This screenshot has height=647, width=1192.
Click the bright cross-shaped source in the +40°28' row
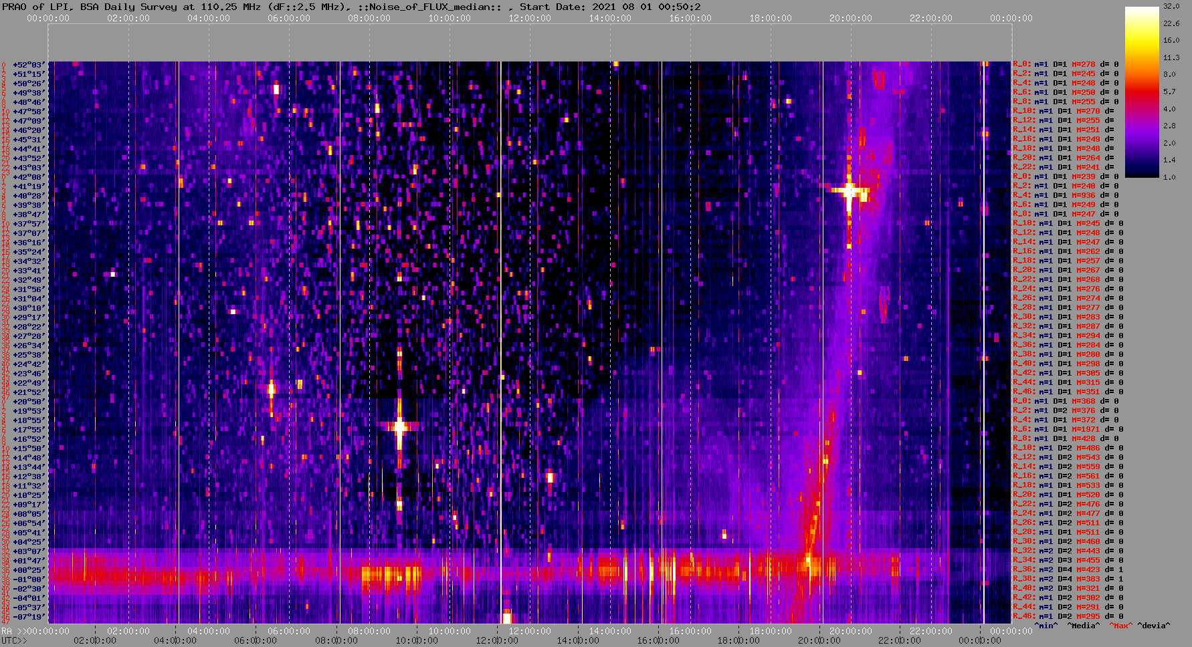point(849,192)
